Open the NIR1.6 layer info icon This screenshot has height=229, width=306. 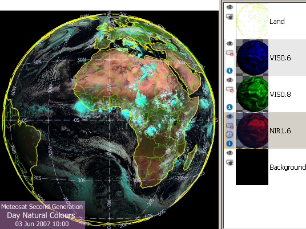click(230, 144)
